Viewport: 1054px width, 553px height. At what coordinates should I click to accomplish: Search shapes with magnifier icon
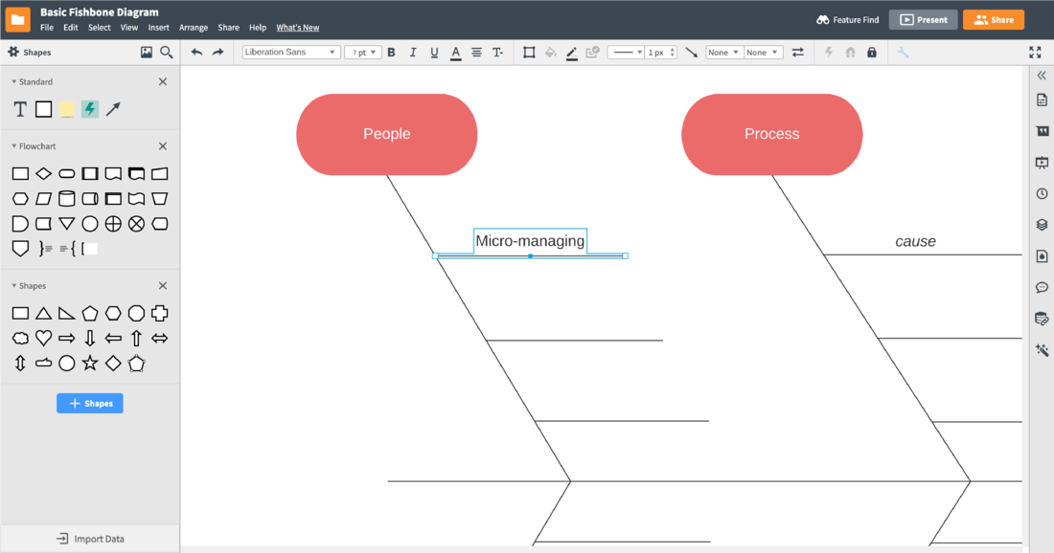(167, 53)
